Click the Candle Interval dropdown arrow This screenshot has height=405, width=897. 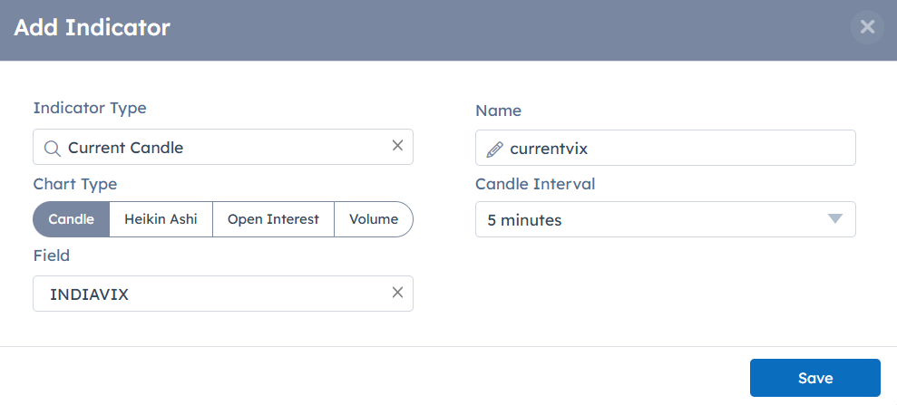coord(835,219)
